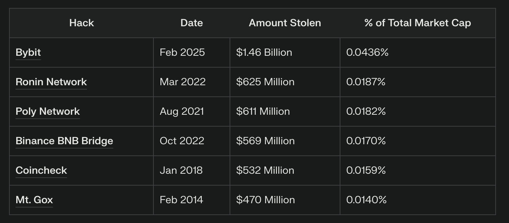Screen dimensions: 509x223
Task: Select the Feb 2025 date cell
Action: click(182, 53)
